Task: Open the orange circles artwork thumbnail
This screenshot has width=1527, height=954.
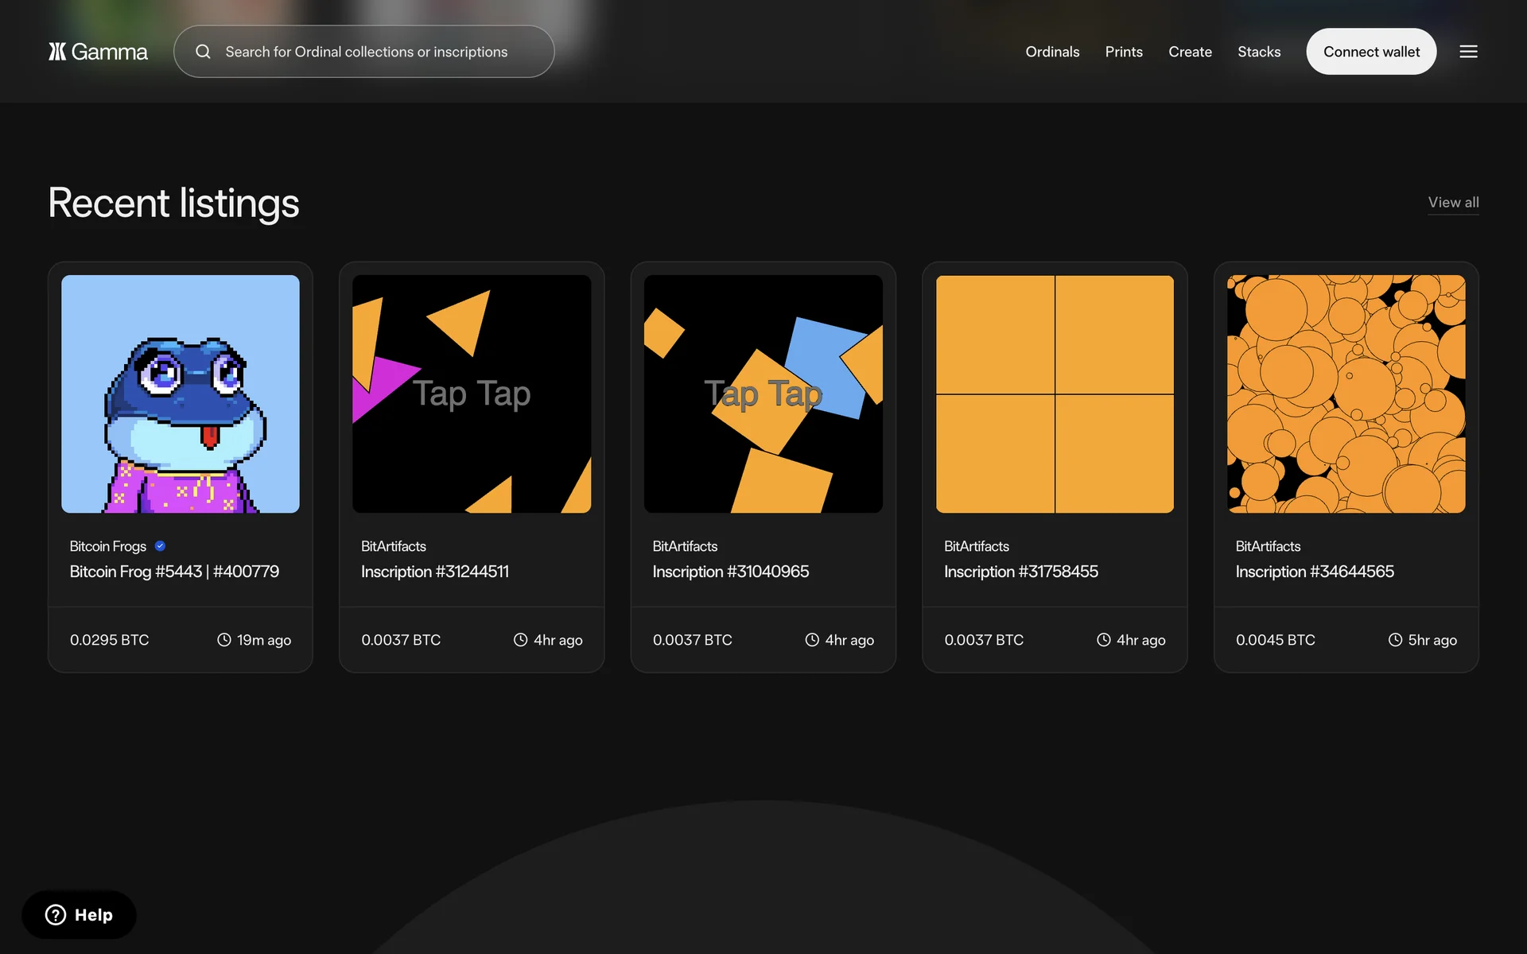Action: tap(1346, 394)
